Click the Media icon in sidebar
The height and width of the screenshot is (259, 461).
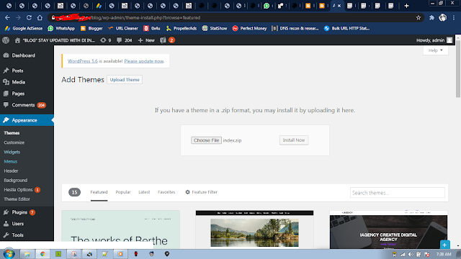click(6, 82)
